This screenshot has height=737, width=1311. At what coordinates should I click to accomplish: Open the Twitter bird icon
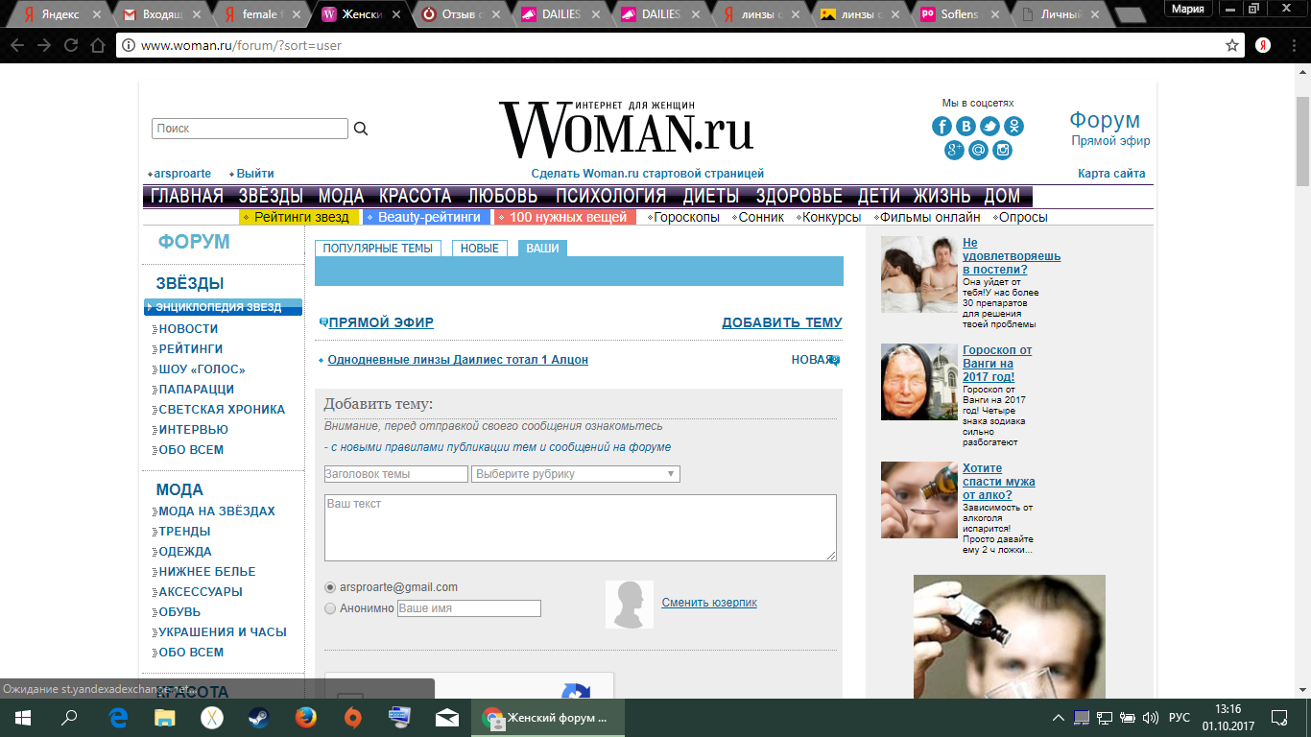[x=989, y=127]
